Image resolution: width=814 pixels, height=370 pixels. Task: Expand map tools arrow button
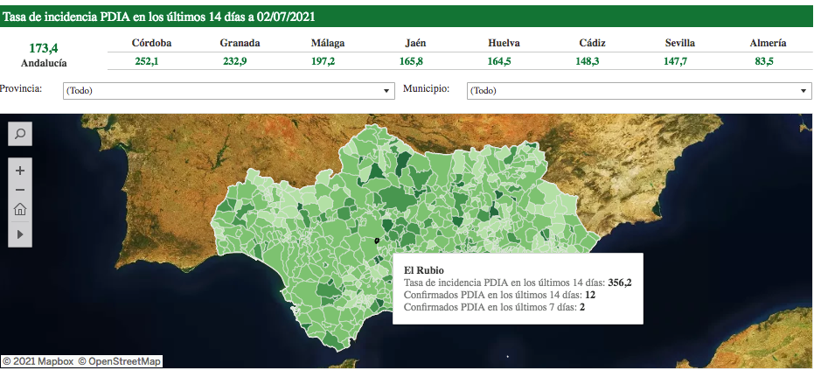click(20, 234)
